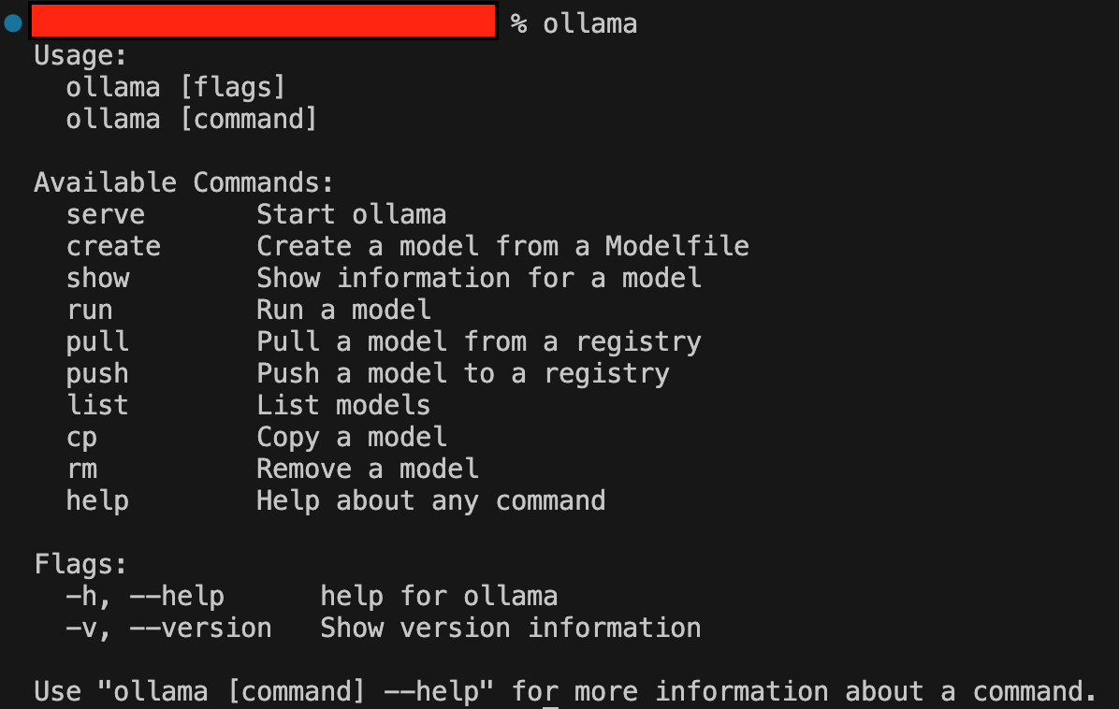Click the '-h, --help' flag text
The height and width of the screenshot is (709, 1119).
[x=145, y=597]
